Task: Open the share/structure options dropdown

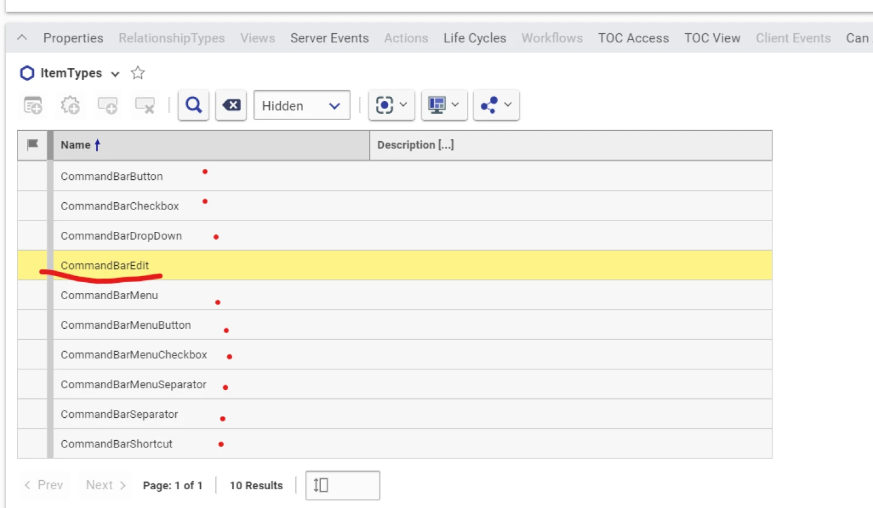Action: [x=496, y=105]
